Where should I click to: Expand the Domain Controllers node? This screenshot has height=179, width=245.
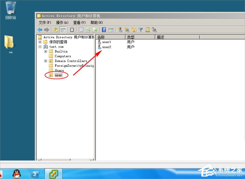[45, 61]
